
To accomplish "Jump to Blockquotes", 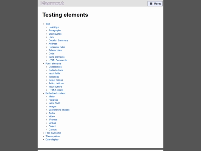I will 55,34.
